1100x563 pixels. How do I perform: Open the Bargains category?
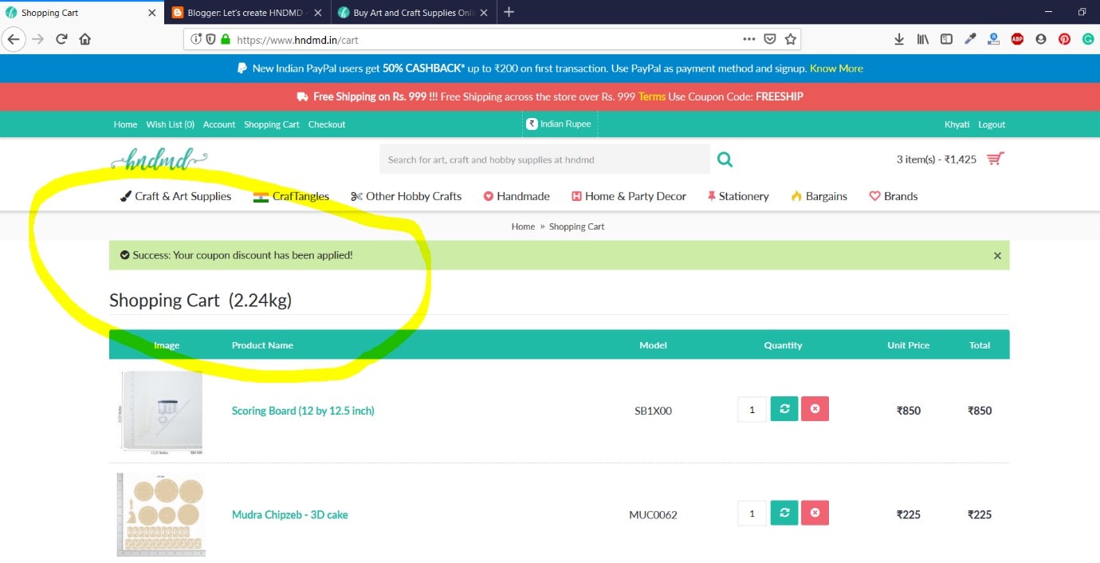coord(819,196)
